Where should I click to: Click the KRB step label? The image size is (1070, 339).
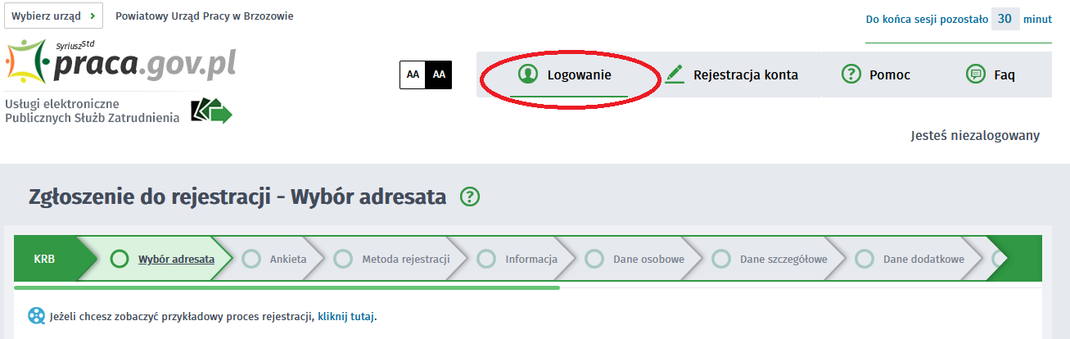(45, 260)
